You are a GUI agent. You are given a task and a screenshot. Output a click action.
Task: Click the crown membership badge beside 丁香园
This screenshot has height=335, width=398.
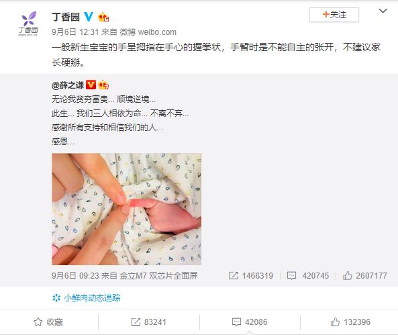pyautogui.click(x=103, y=17)
